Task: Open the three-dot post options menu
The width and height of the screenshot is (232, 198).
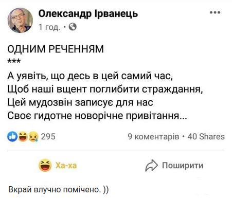Action: [x=215, y=12]
